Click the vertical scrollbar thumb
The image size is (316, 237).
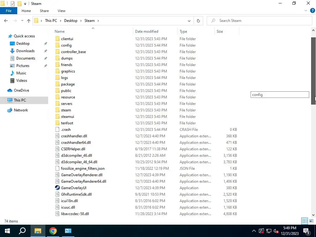(x=314, y=71)
